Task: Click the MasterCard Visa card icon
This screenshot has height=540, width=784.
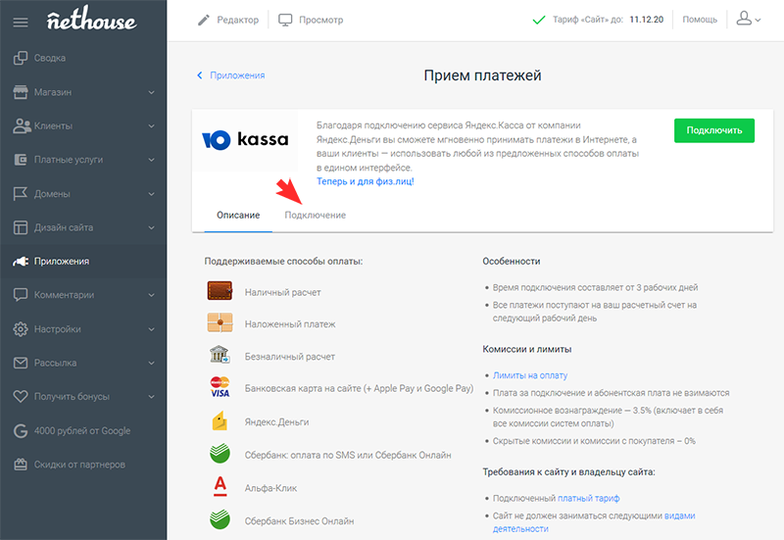Action: click(x=220, y=387)
